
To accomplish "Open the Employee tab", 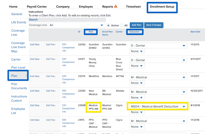I will click(86, 7).
